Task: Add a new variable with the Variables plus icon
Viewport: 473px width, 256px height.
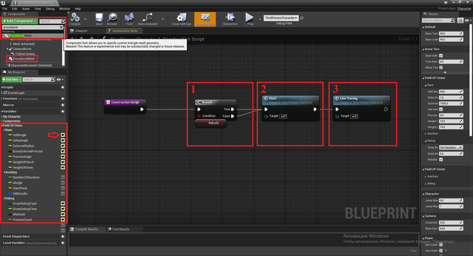Action: [x=63, y=111]
